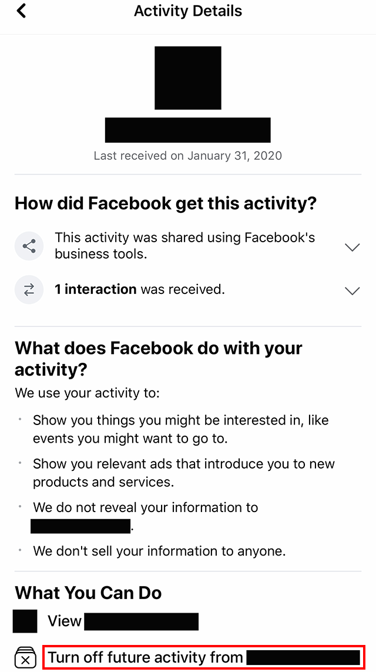Click the Last received on January 31 label
The image size is (376, 672).
click(187, 156)
